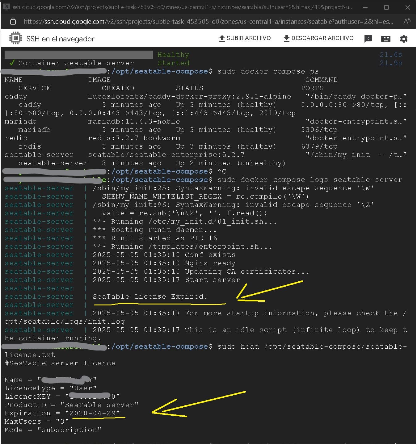Click the 'seatable/seatable-enterprise:5.2.7' image name
The width and height of the screenshot is (417, 445).
(x=166, y=155)
